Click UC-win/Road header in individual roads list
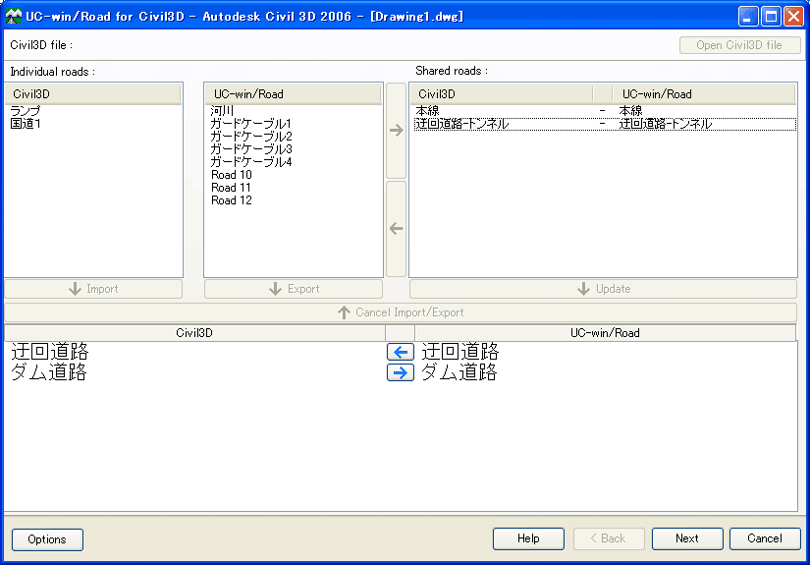Image resolution: width=810 pixels, height=565 pixels. (294, 94)
